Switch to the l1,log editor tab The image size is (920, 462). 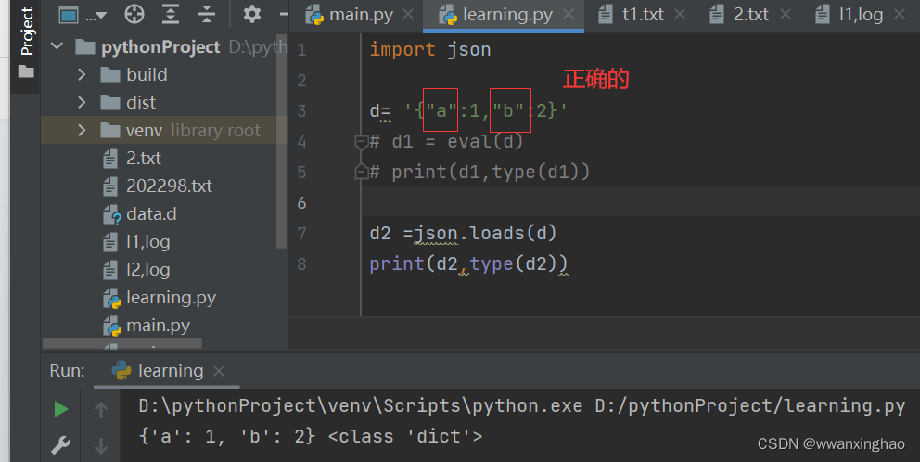tap(859, 15)
